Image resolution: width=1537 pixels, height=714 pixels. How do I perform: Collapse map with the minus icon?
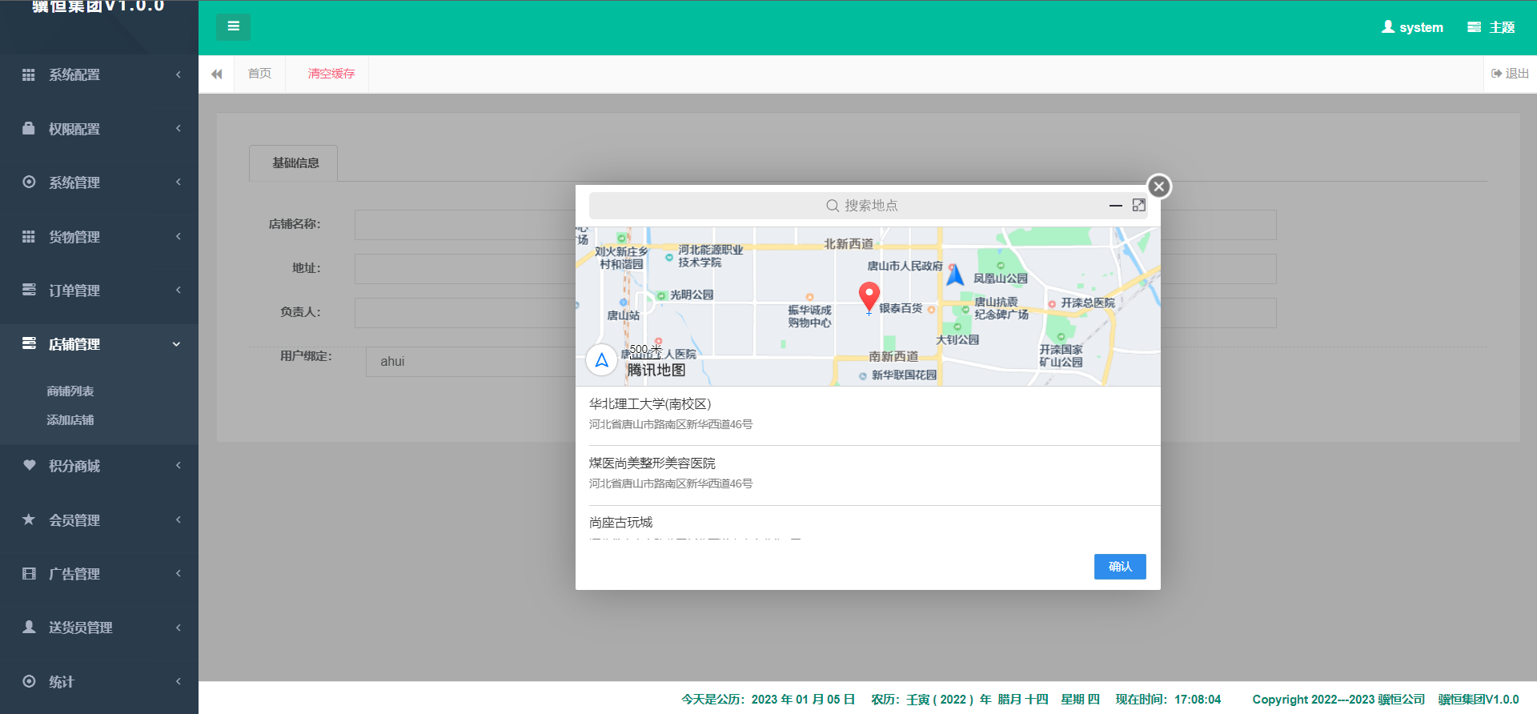1115,206
